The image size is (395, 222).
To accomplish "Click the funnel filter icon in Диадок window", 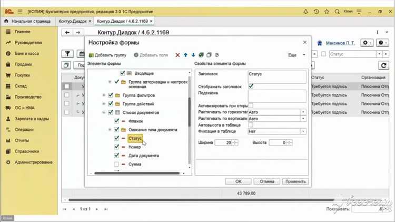I will (x=67, y=54).
